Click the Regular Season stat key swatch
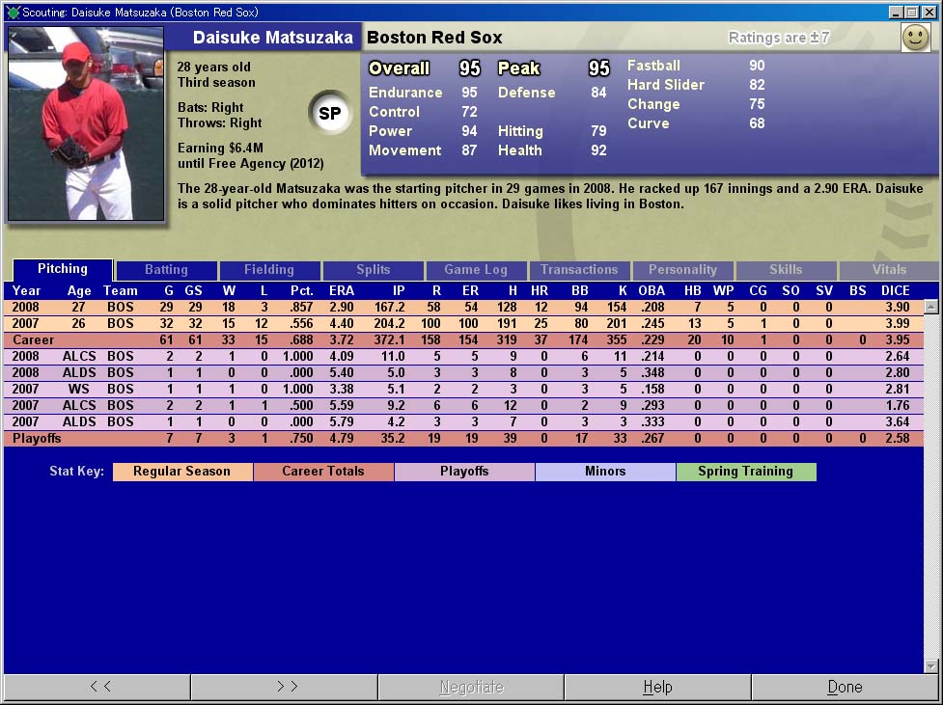943x705 pixels. [x=182, y=472]
